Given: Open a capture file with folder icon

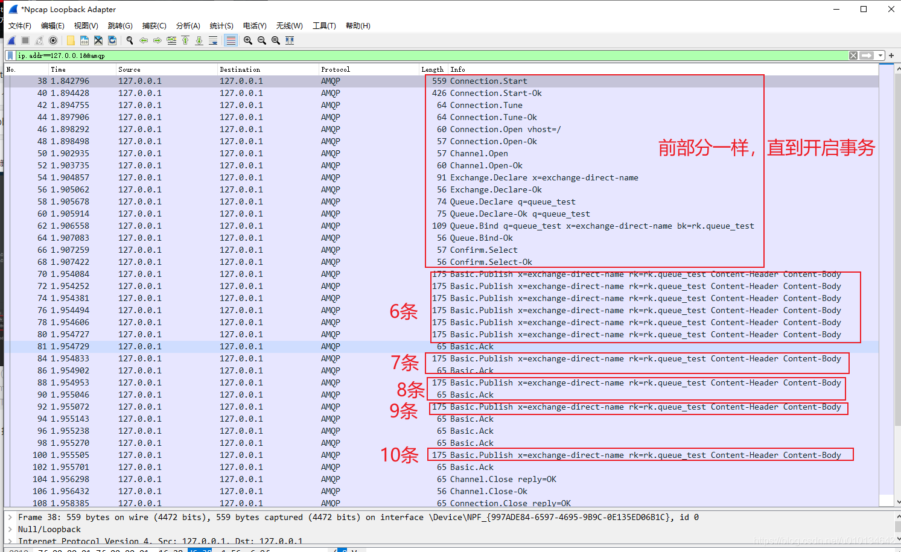Looking at the screenshot, I should [71, 40].
